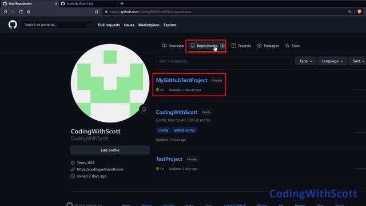Switch to the Stars profile tab

pos(292,46)
